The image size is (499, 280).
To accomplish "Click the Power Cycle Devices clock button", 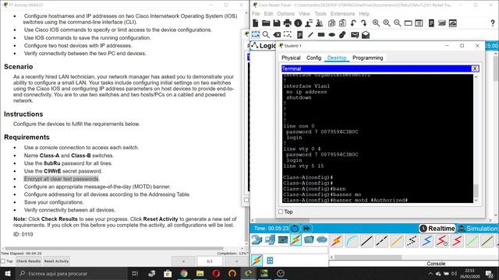I will pyautogui.click(x=295, y=228).
